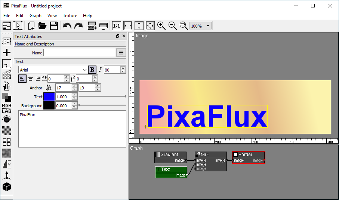Toggle Italic text formatting
This screenshot has width=339, height=200.
(x=100, y=70)
